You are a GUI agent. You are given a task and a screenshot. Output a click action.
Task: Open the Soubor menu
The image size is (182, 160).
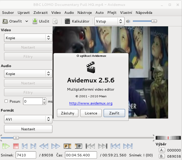pyautogui.click(x=8, y=13)
